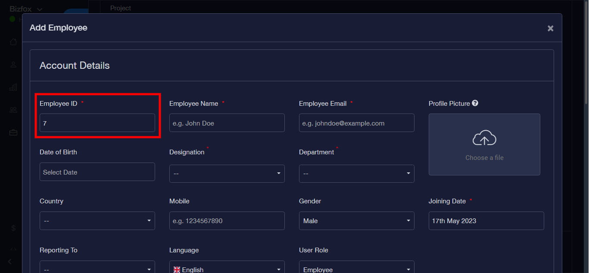
Task: Click the Profile Picture help icon
Action: pyautogui.click(x=475, y=103)
